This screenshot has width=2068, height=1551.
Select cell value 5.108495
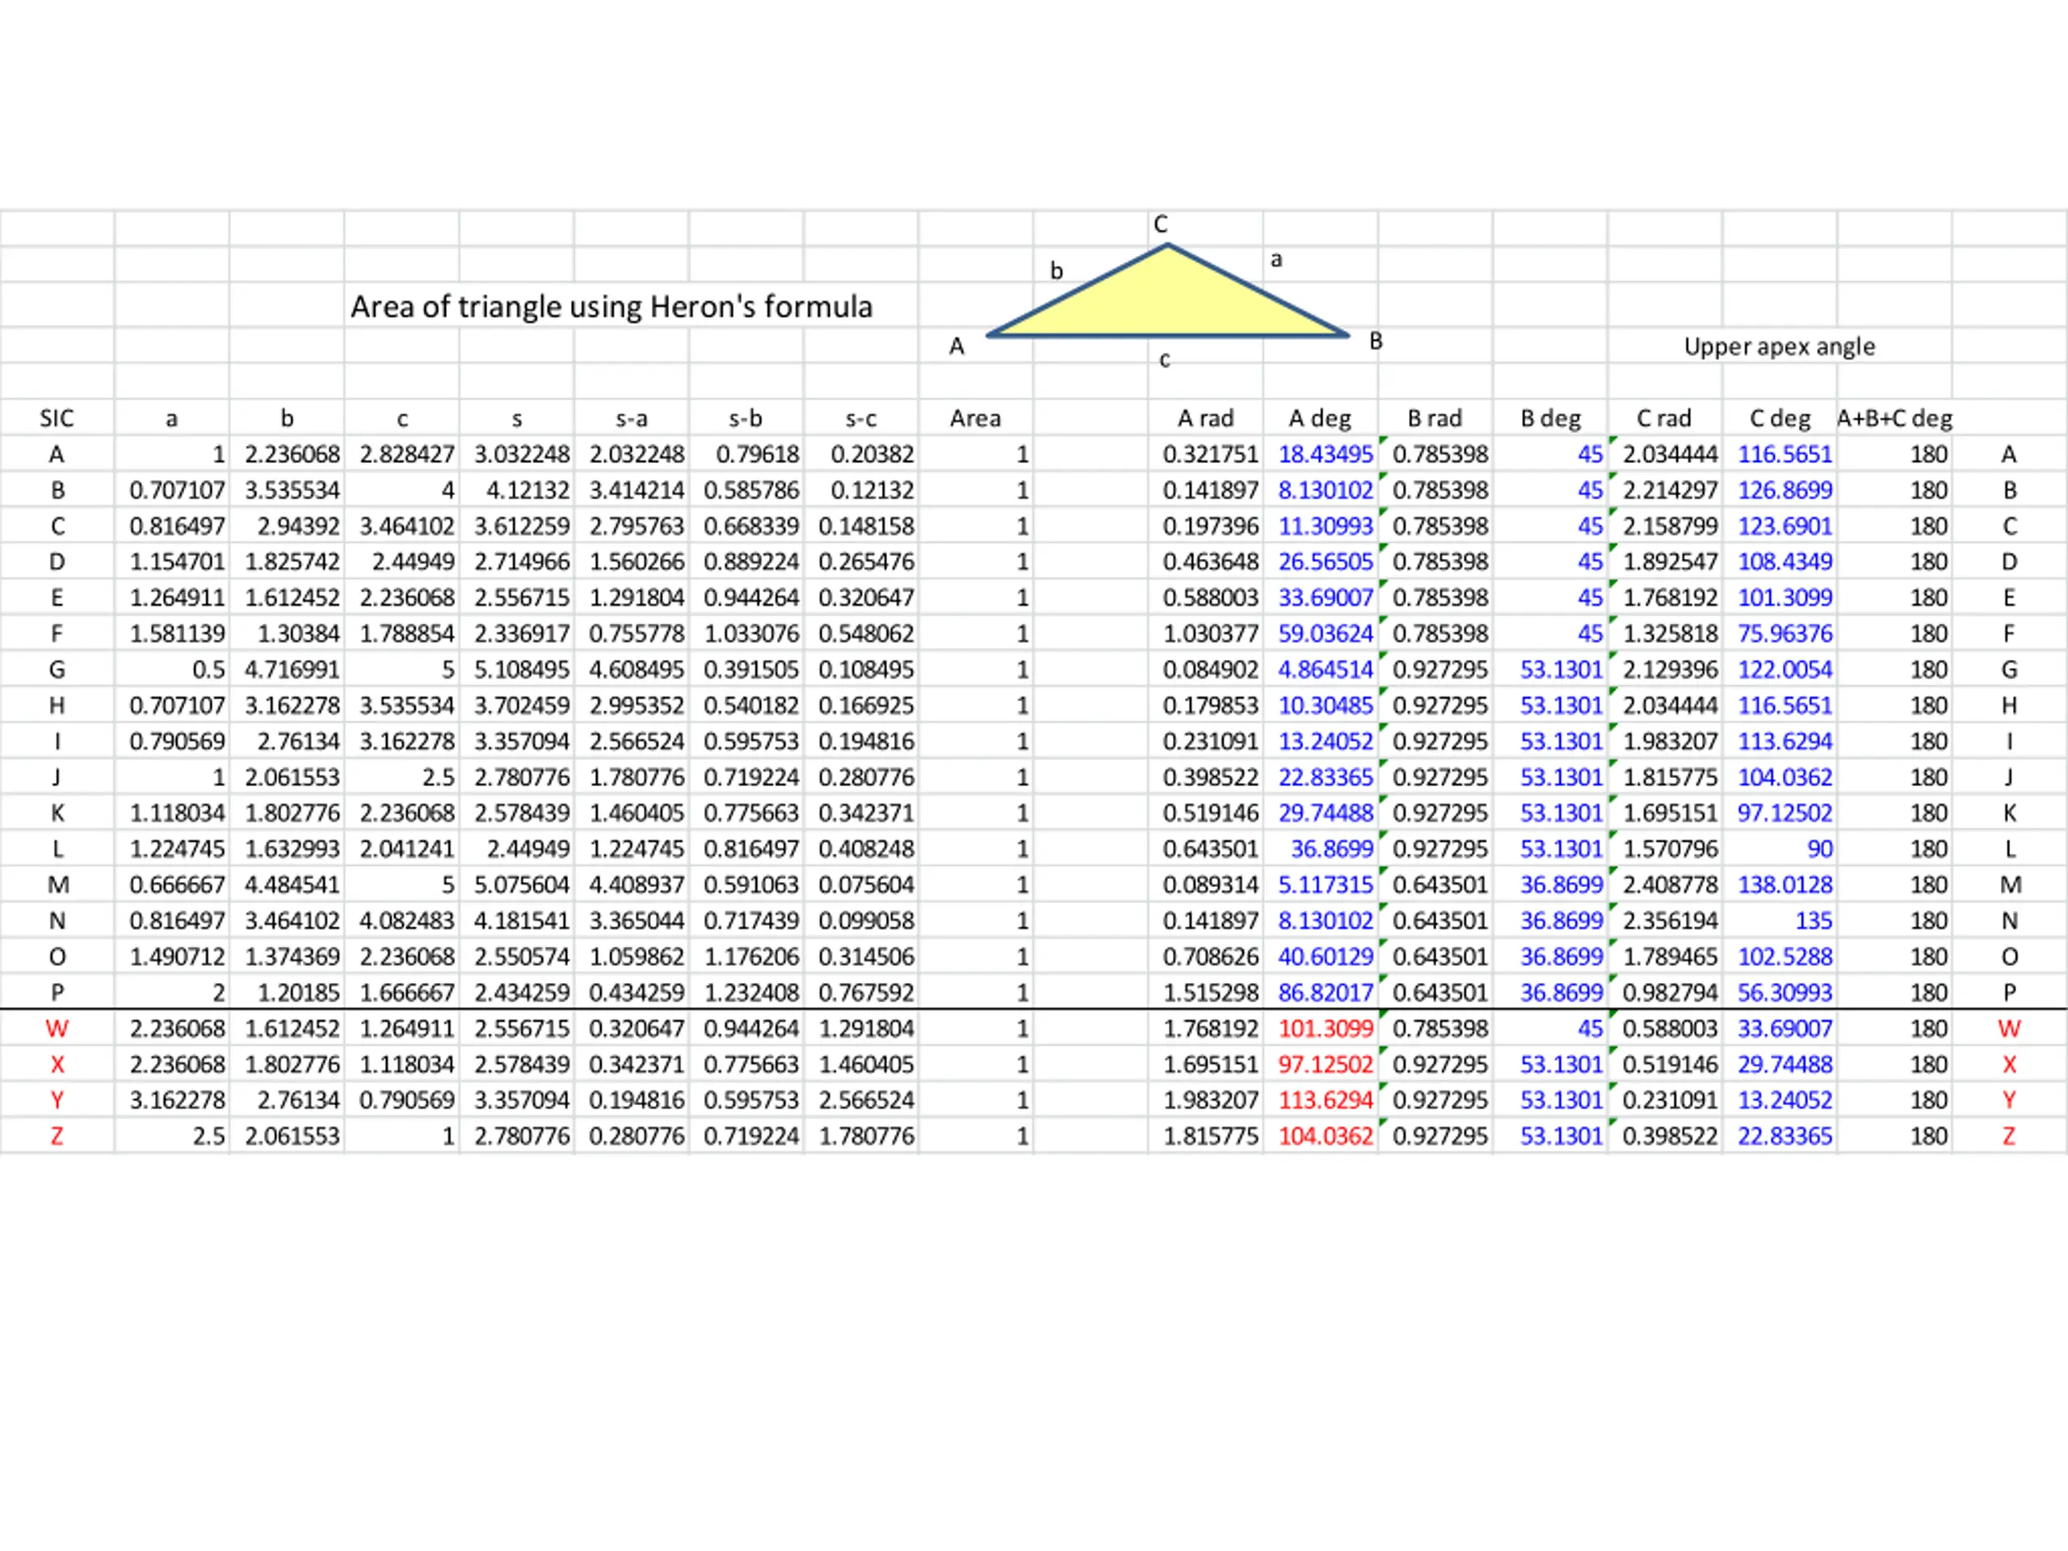(x=522, y=670)
